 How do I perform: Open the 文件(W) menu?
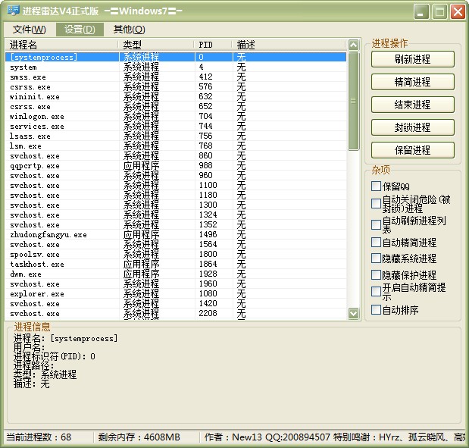click(x=30, y=30)
